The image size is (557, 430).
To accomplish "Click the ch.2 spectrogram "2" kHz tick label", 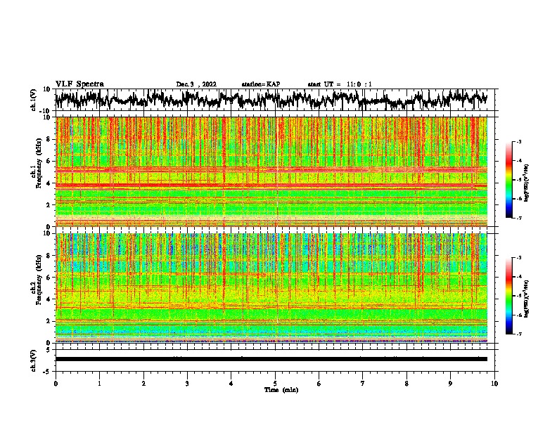I will click(x=49, y=321).
